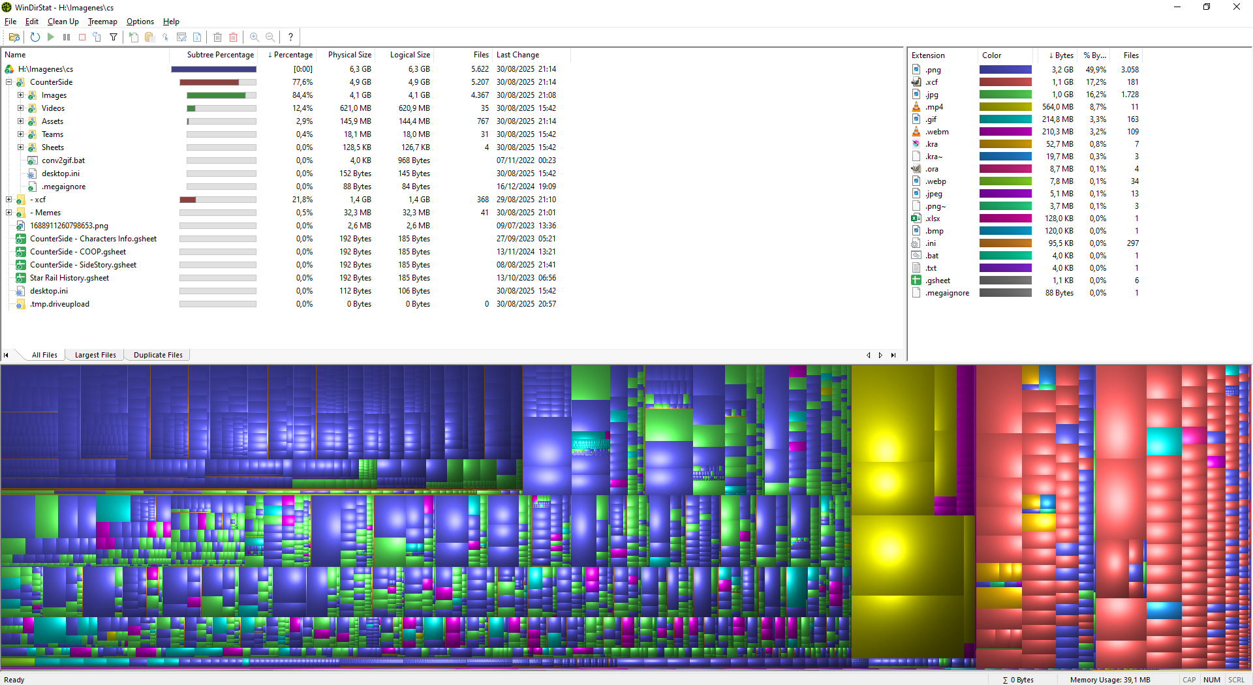Screen dimensions: 1253x685
Task: Switch to the Duplicate Files tab
Action: [158, 355]
